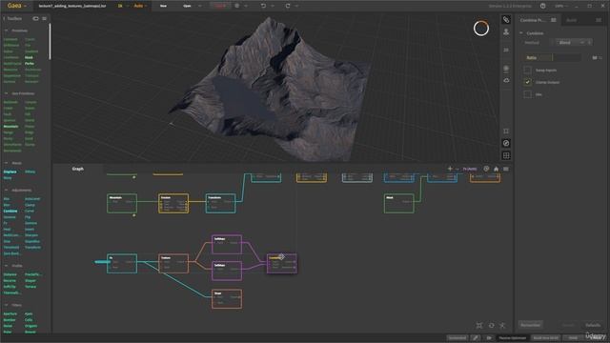Click the toolbox vertical scrollbar
This screenshot has width=610, height=343.
click(50, 42)
